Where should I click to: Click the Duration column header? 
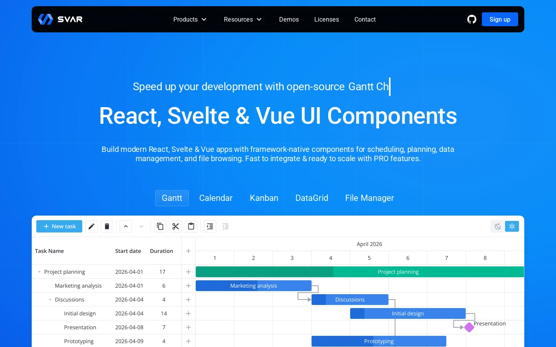pyautogui.click(x=161, y=251)
